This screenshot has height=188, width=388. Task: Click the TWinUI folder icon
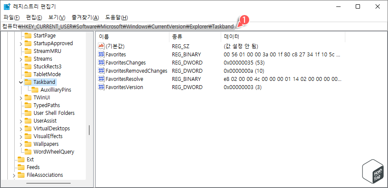pyautogui.click(x=28, y=98)
